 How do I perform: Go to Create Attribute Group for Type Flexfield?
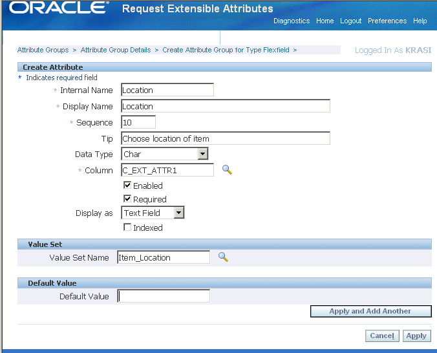[x=226, y=50]
